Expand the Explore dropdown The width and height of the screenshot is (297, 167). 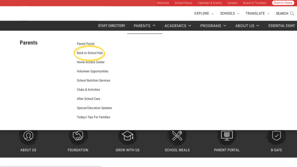pos(204,14)
